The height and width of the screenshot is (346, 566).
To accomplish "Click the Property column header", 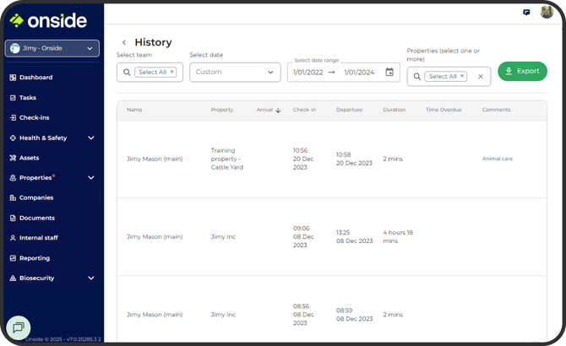I will coord(222,110).
